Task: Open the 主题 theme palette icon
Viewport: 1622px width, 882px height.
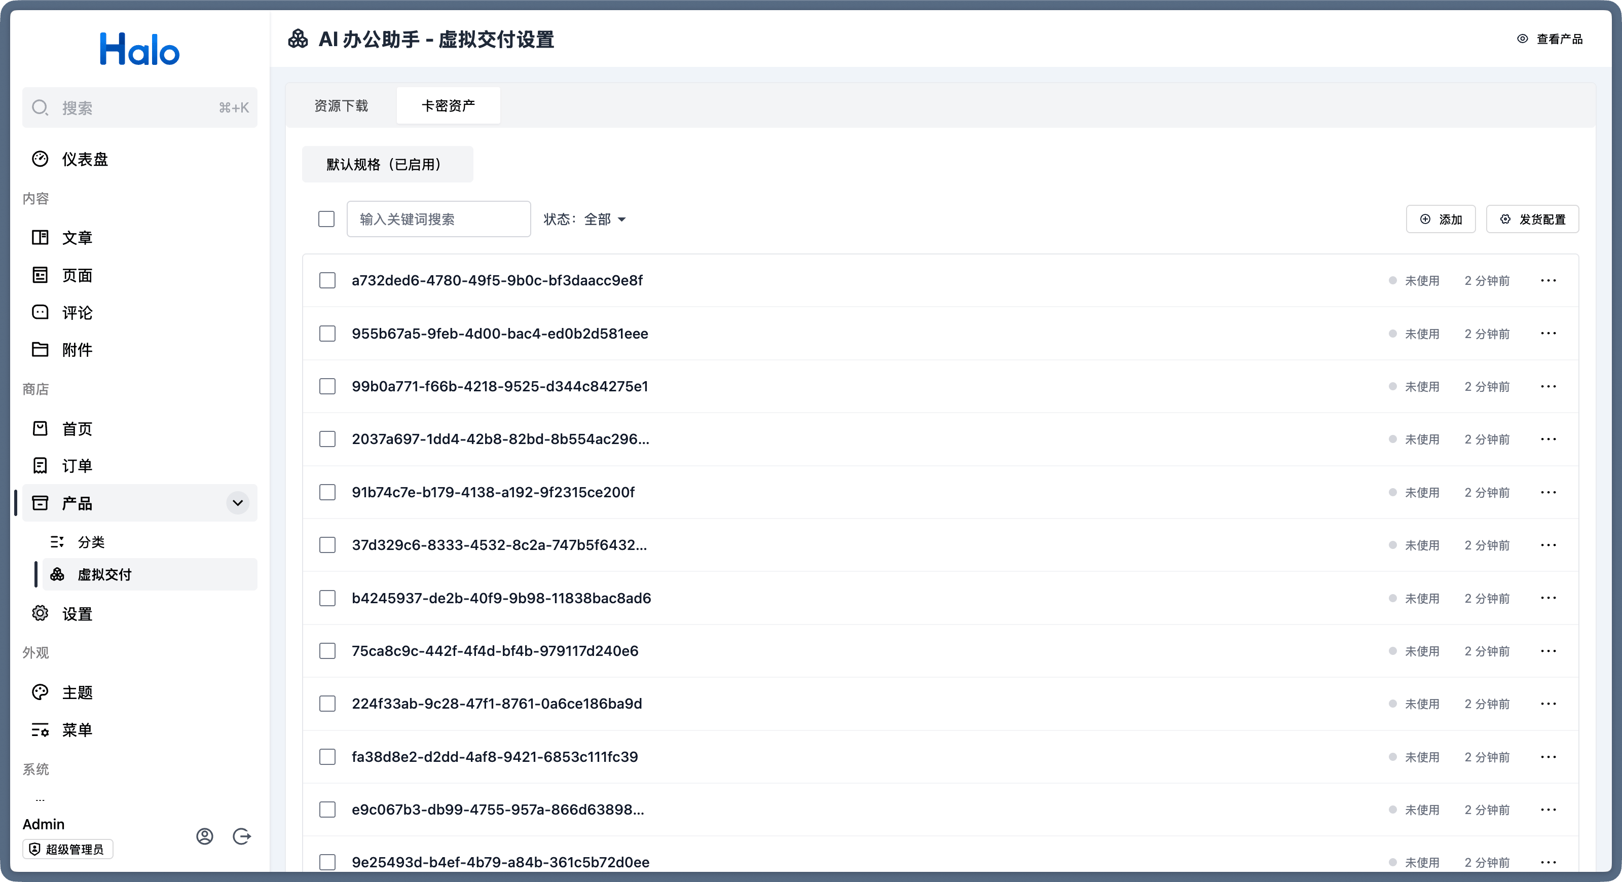Action: click(41, 692)
